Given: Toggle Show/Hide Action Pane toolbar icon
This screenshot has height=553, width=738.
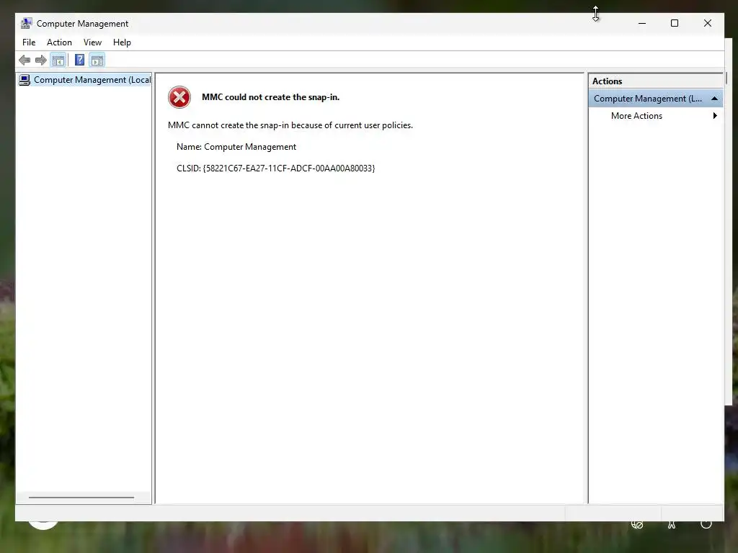Looking at the screenshot, I should tap(97, 60).
